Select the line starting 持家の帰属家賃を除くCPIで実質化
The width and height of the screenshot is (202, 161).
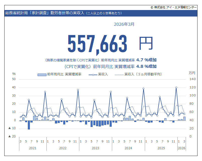pyautogui.click(x=90, y=60)
